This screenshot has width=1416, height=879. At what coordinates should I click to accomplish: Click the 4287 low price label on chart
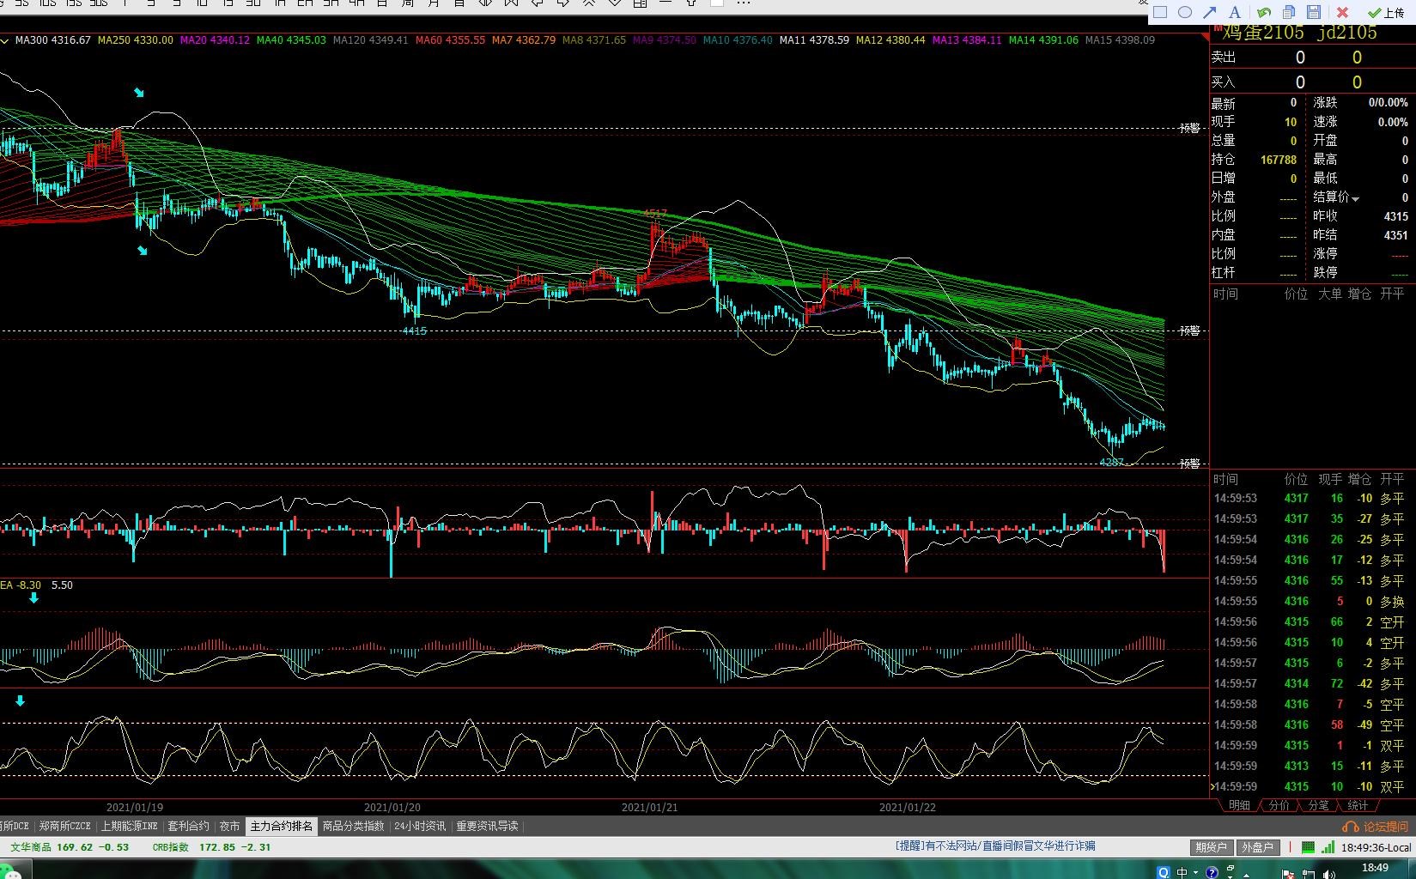pyautogui.click(x=1112, y=462)
